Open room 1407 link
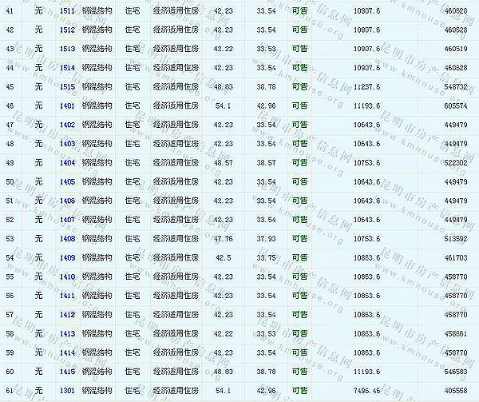The width and height of the screenshot is (479, 402). click(x=67, y=220)
